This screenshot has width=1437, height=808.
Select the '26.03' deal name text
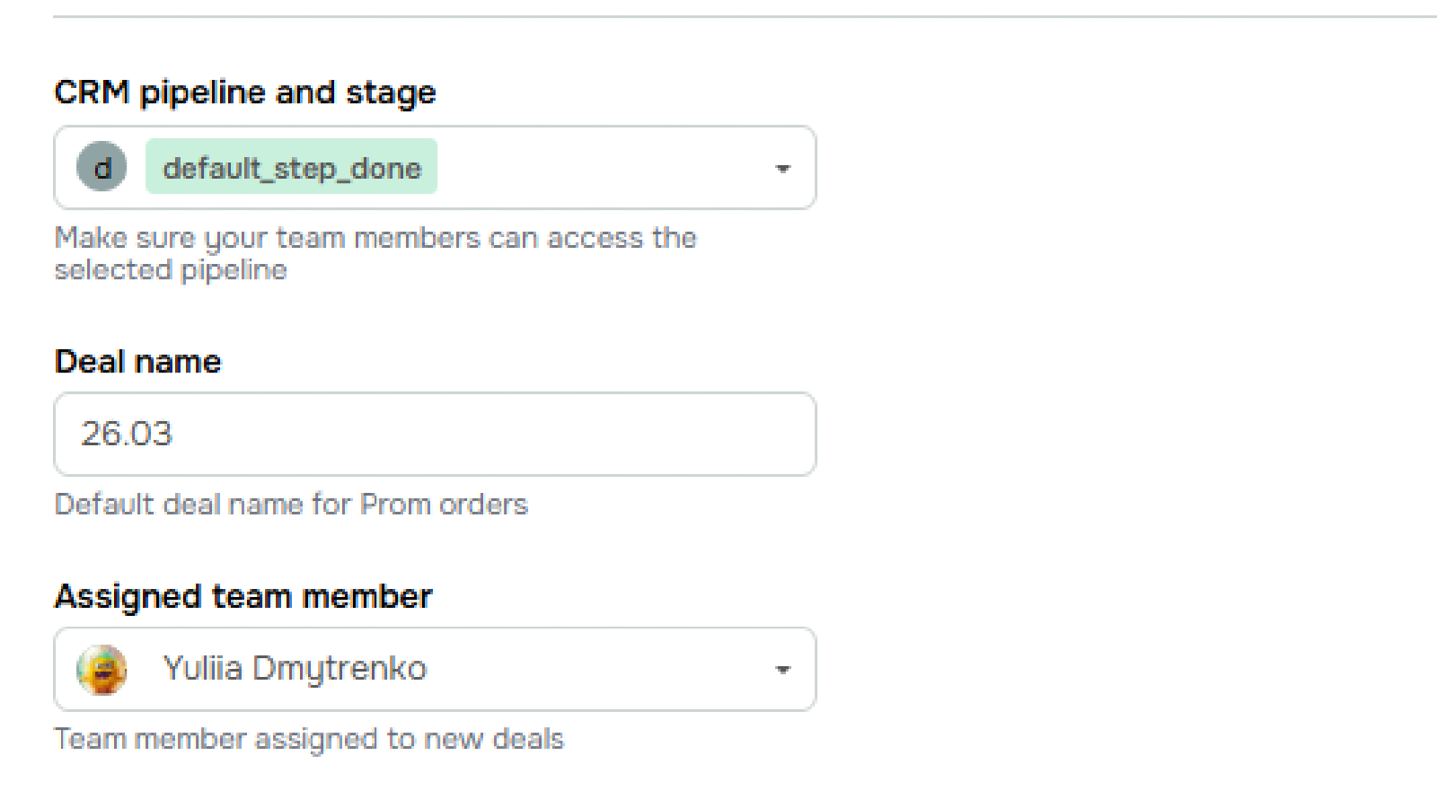pyautogui.click(x=127, y=434)
